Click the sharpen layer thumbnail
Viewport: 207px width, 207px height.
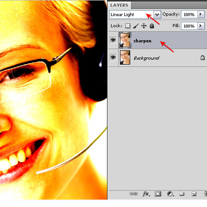[124, 40]
